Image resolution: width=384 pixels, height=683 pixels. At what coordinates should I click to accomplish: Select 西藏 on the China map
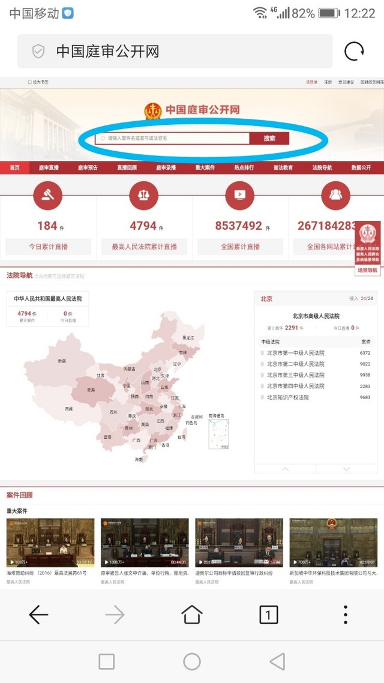(x=69, y=409)
